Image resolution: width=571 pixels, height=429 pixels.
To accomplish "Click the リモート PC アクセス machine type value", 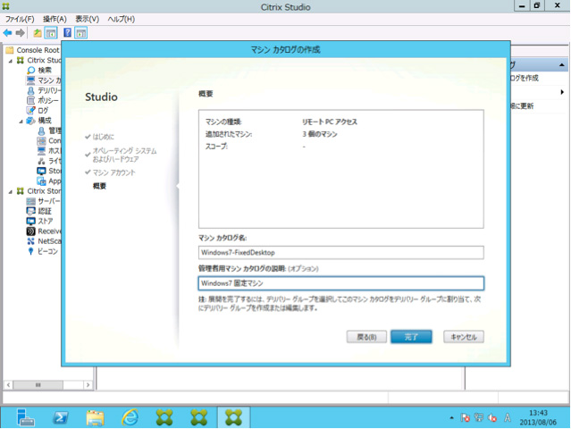I will 330,122.
